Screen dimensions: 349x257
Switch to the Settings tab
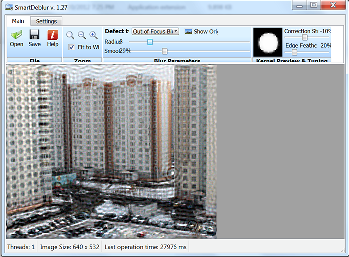coord(46,21)
